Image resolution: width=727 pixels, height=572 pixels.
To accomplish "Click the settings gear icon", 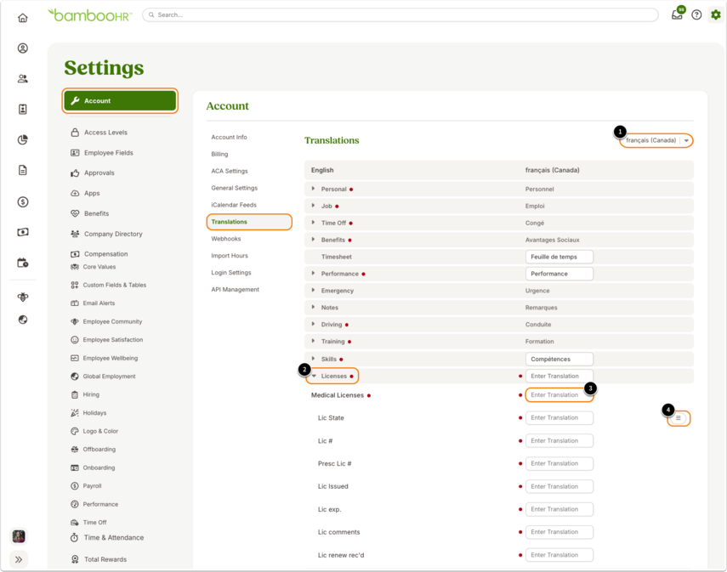I will pos(716,14).
